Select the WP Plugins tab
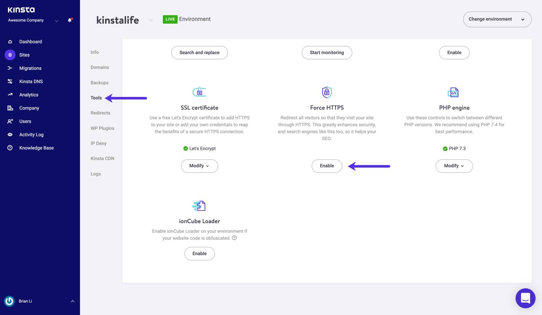542x315 pixels. pos(102,128)
